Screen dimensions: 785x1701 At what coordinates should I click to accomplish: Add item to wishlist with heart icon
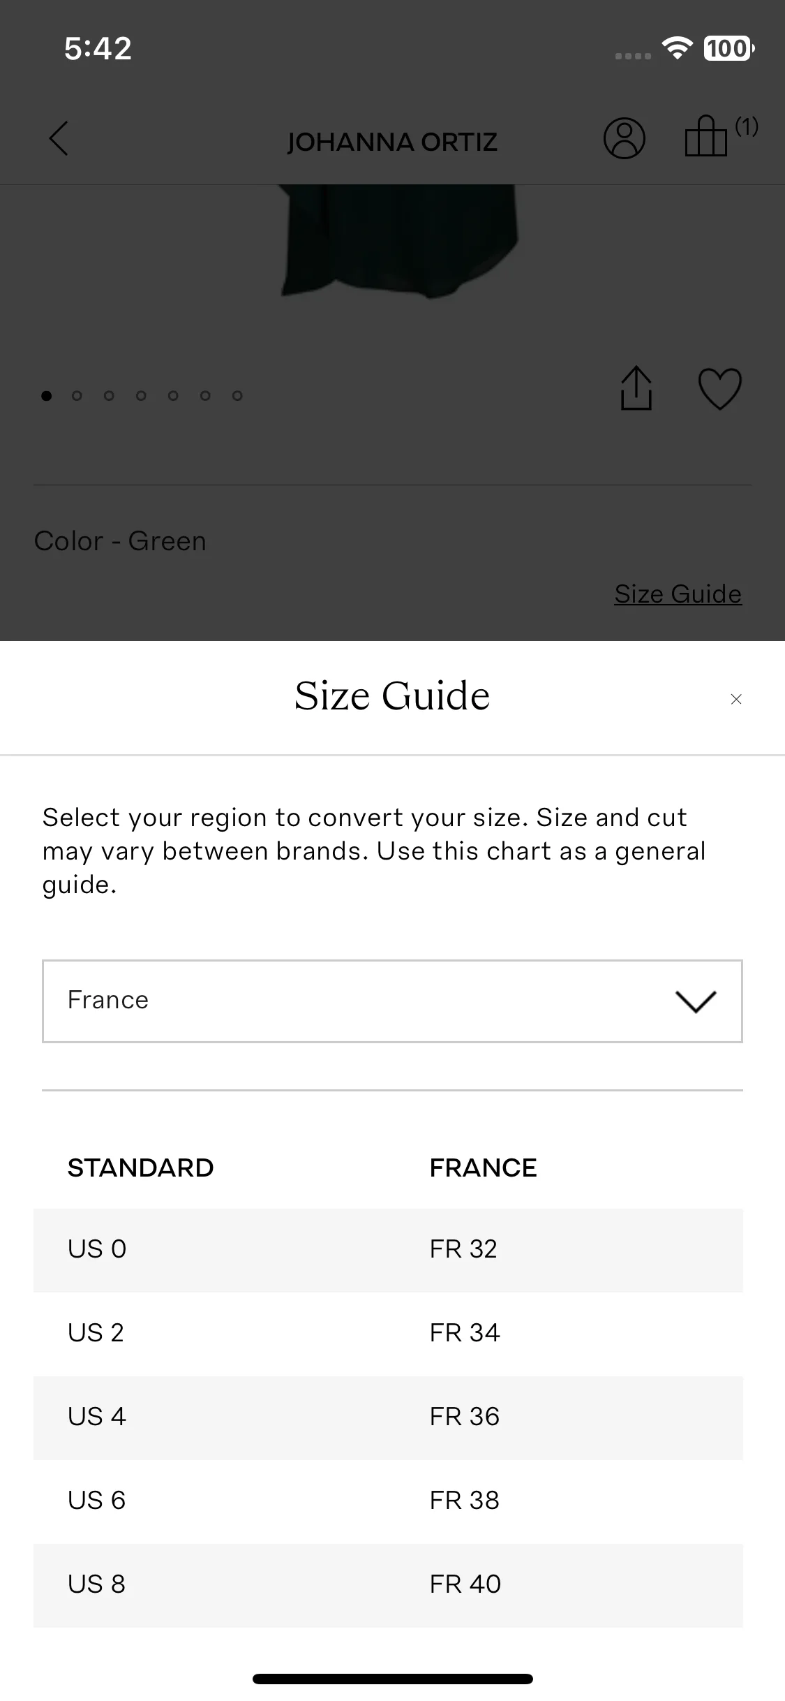720,388
